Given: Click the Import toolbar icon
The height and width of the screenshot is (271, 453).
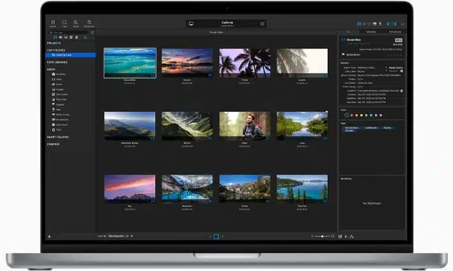Looking at the screenshot, I should click(53, 24).
